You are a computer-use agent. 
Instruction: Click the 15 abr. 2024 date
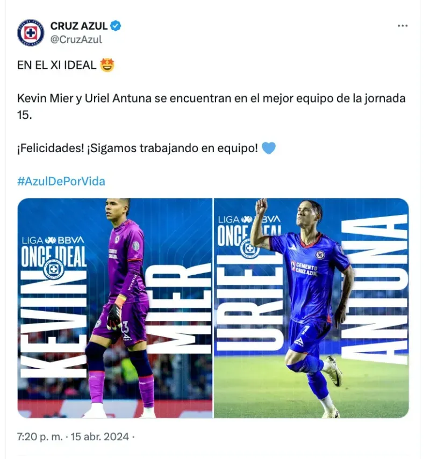pyautogui.click(x=99, y=436)
